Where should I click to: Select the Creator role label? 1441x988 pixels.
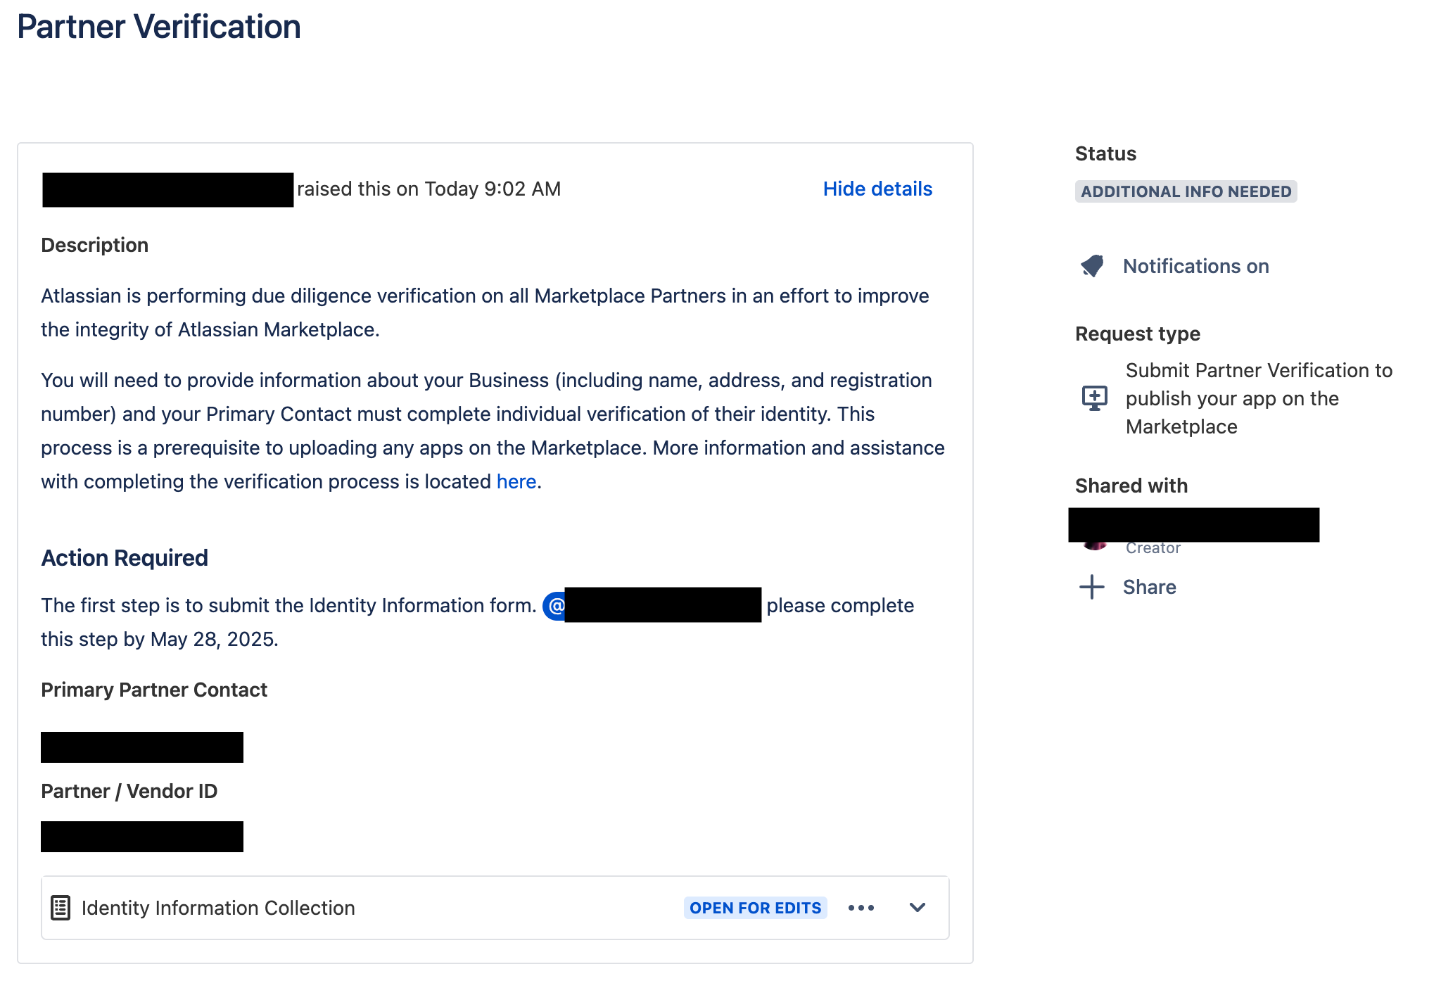[x=1153, y=547]
